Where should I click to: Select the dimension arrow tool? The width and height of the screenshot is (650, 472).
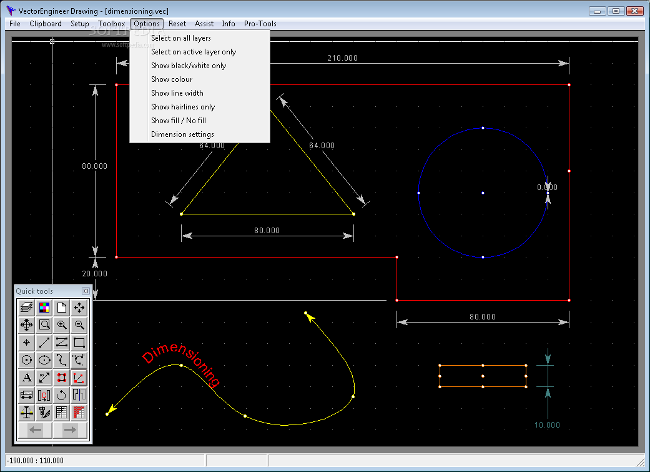(44, 378)
